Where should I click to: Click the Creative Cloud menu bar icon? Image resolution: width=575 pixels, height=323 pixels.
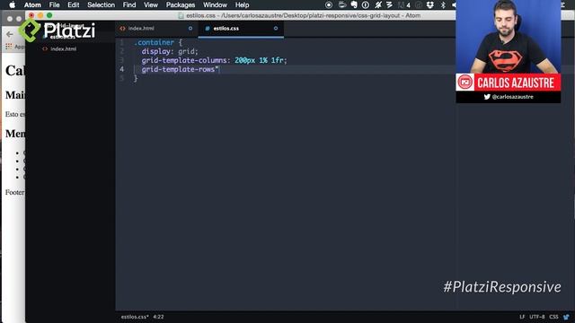419,4
